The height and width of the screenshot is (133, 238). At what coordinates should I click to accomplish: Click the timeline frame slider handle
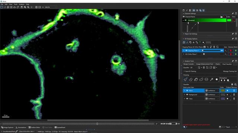(97, 124)
